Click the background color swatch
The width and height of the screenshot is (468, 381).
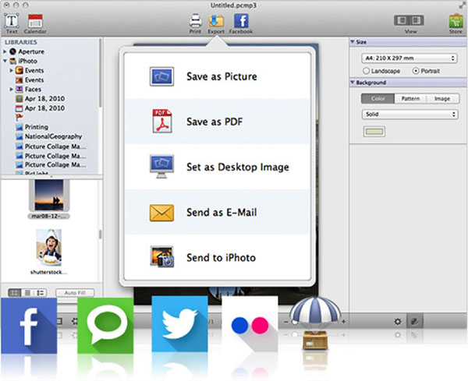pos(374,130)
